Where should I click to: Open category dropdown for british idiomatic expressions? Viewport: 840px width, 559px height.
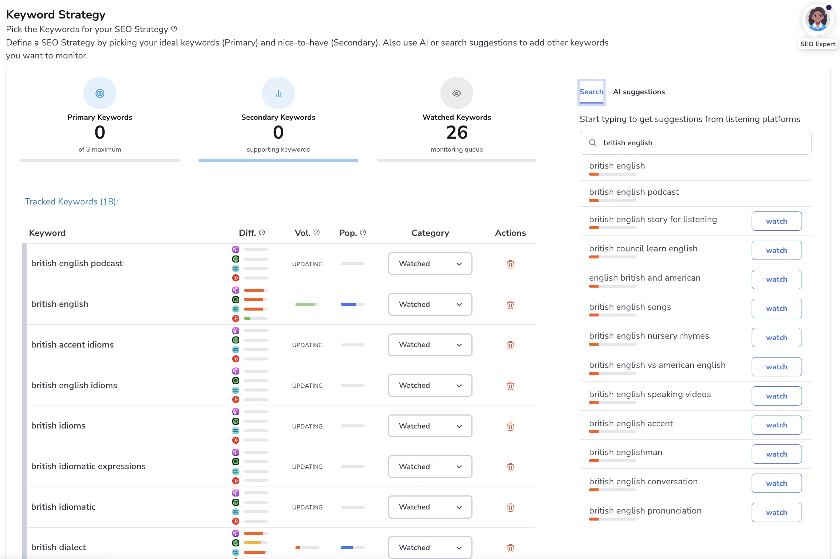pos(430,467)
